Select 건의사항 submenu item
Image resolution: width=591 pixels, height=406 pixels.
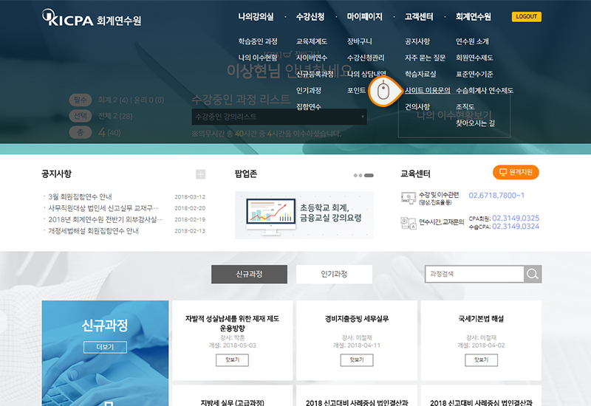417,107
